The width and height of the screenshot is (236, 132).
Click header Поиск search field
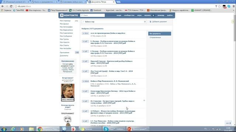(93, 15)
